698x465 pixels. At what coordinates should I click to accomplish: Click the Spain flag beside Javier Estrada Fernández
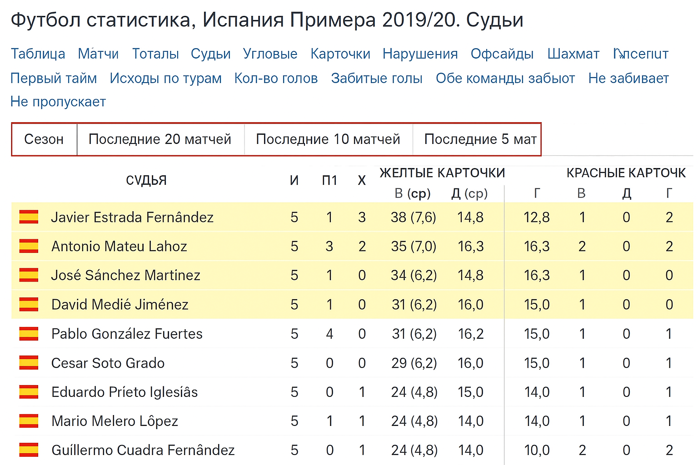(29, 217)
